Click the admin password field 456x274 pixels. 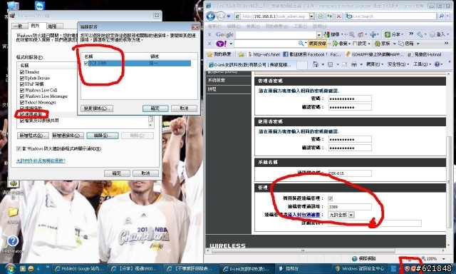pos(350,98)
